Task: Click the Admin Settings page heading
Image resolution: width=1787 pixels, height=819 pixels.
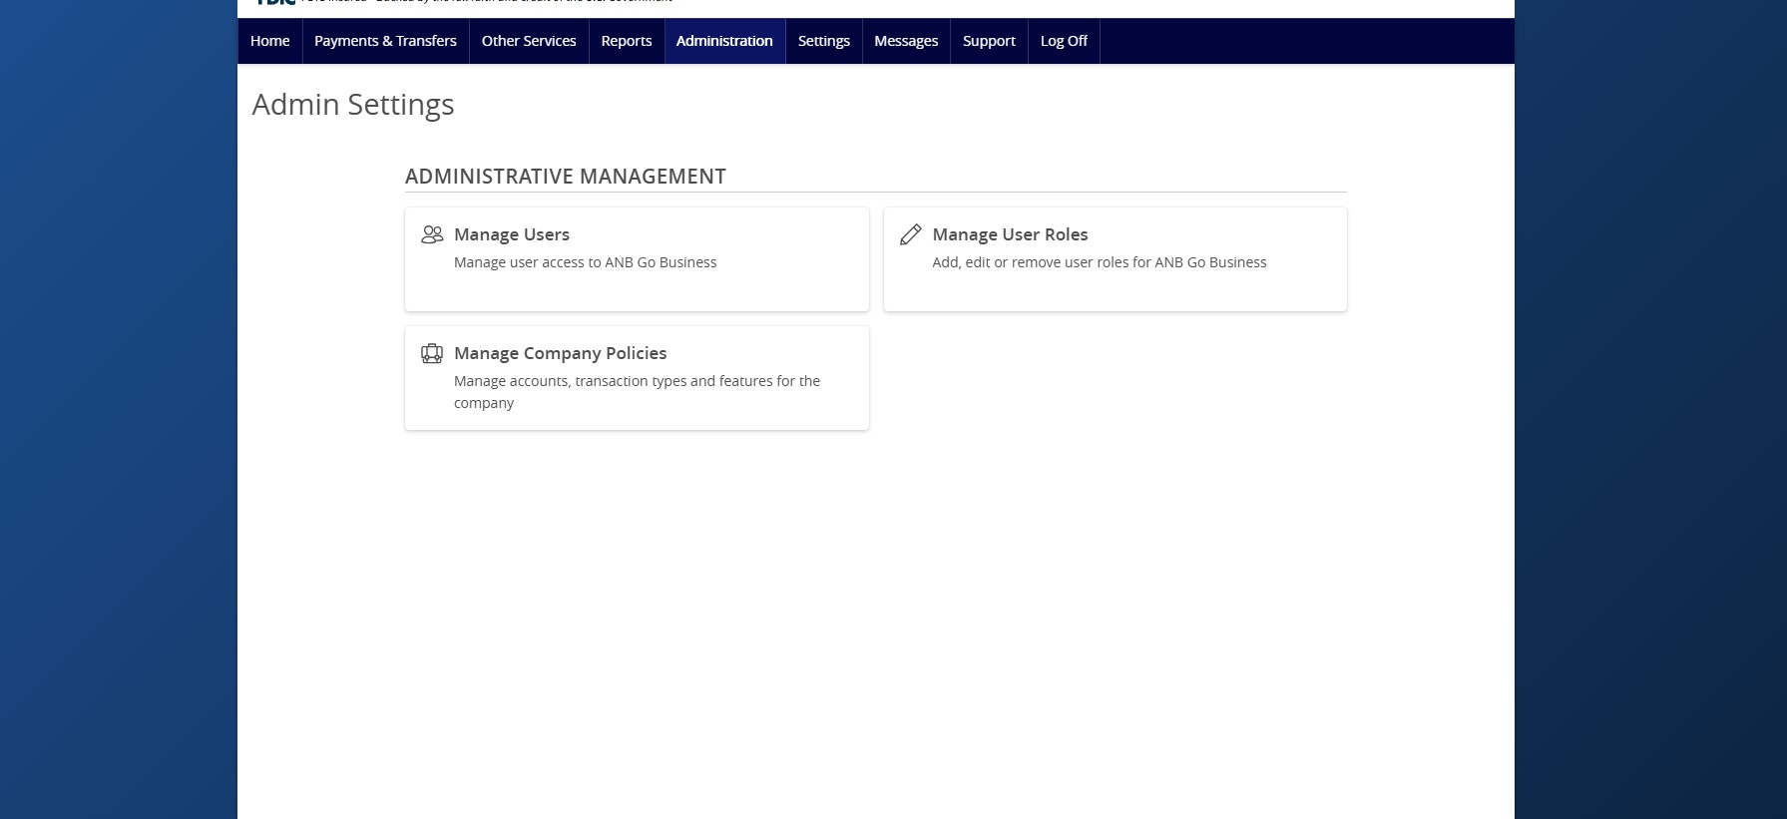Action: tap(353, 105)
